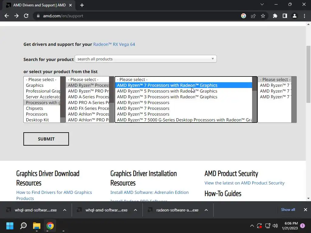Bookmark this page with the star icon
The width and height of the screenshot is (311, 233).
(x=263, y=16)
